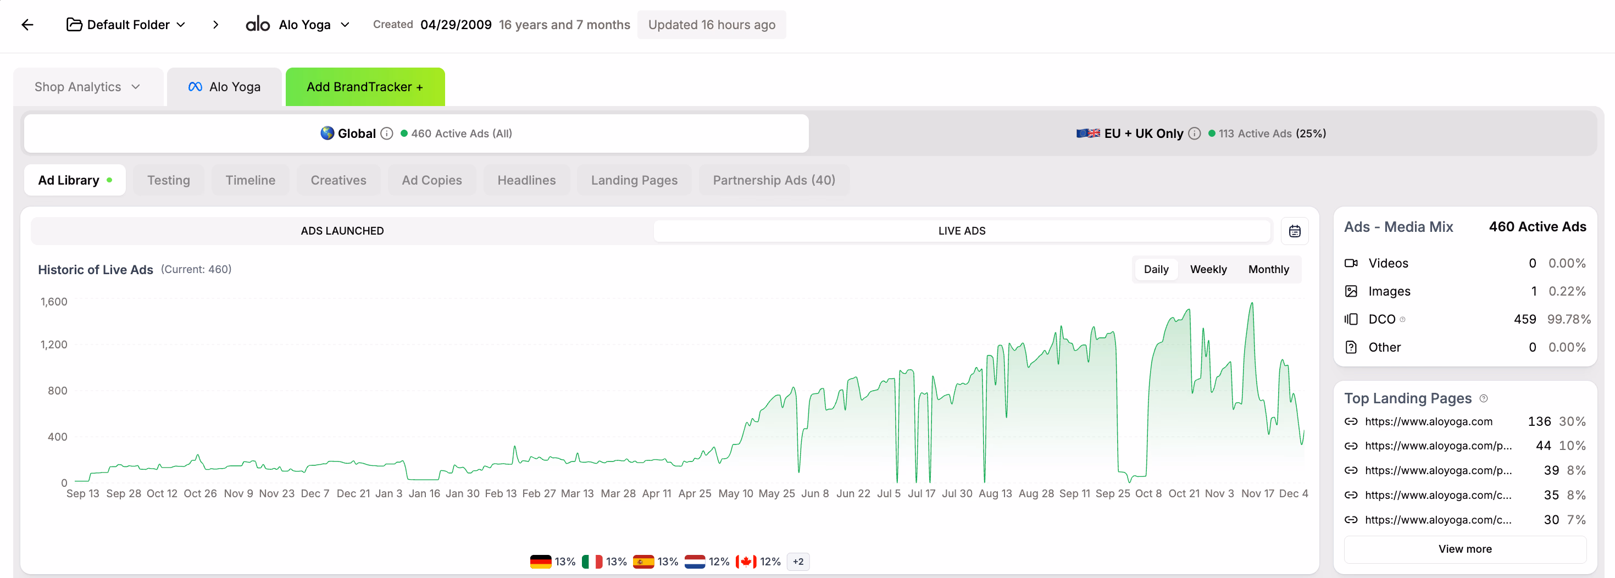Image resolution: width=1615 pixels, height=578 pixels.
Task: Expand the Shop Analytics dropdown
Action: [x=87, y=86]
